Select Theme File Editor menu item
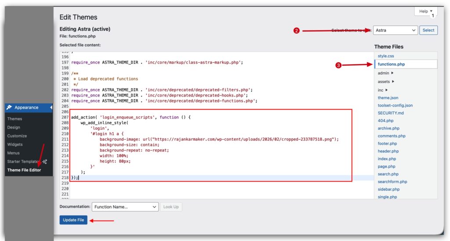 24,170
